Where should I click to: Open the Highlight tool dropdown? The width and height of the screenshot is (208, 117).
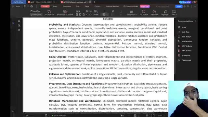click(x=165, y=13)
